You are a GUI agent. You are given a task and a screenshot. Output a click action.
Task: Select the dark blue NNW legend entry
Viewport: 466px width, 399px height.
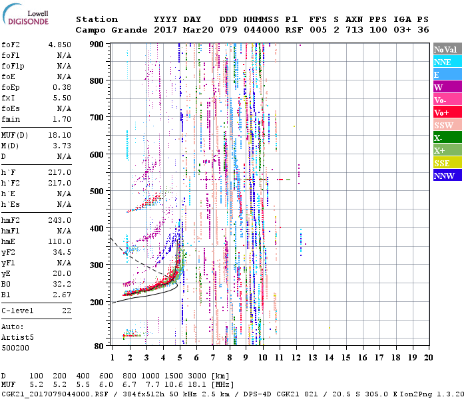click(x=447, y=176)
